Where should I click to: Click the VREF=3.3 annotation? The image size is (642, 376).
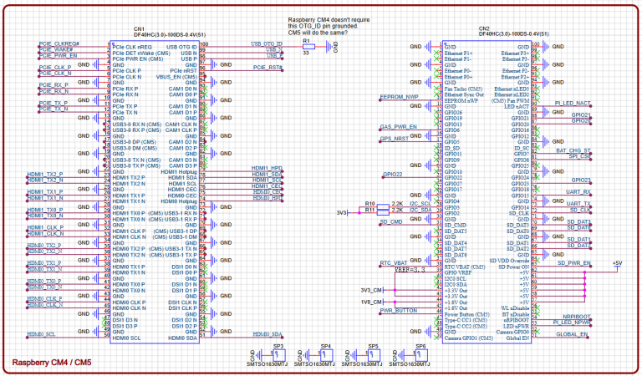(410, 270)
